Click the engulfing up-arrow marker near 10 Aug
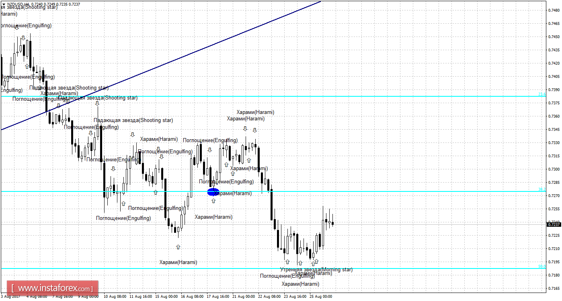This screenshot has width=562, height=301. coord(123,203)
